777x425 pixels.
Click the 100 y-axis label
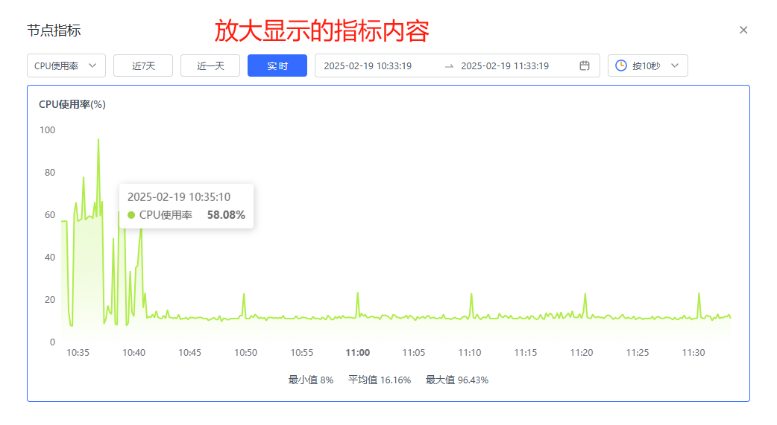[48, 130]
